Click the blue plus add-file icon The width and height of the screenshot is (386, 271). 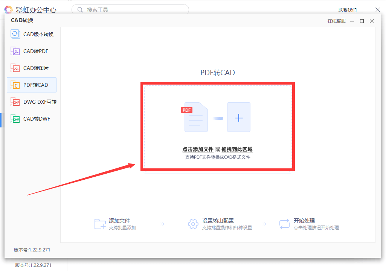point(239,117)
